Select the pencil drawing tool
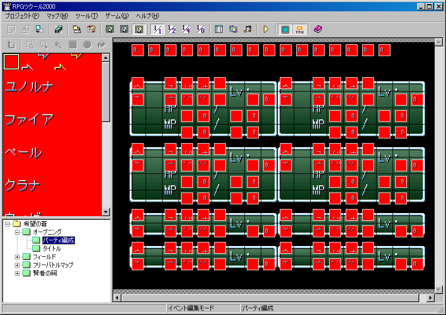The height and width of the screenshot is (315, 446). [x=59, y=45]
